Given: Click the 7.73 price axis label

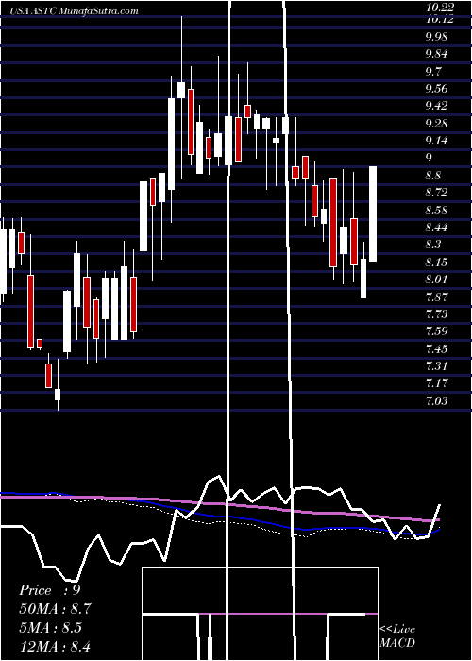Looking at the screenshot, I should [x=436, y=314].
